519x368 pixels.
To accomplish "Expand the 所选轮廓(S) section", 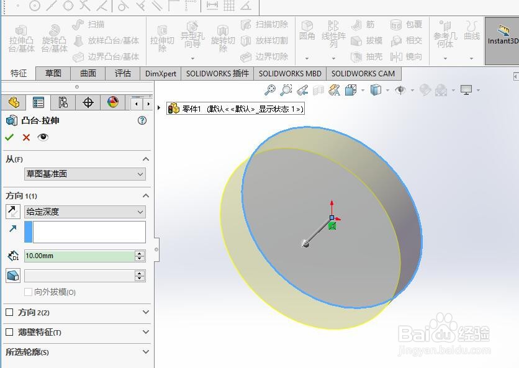I will click(x=146, y=351).
